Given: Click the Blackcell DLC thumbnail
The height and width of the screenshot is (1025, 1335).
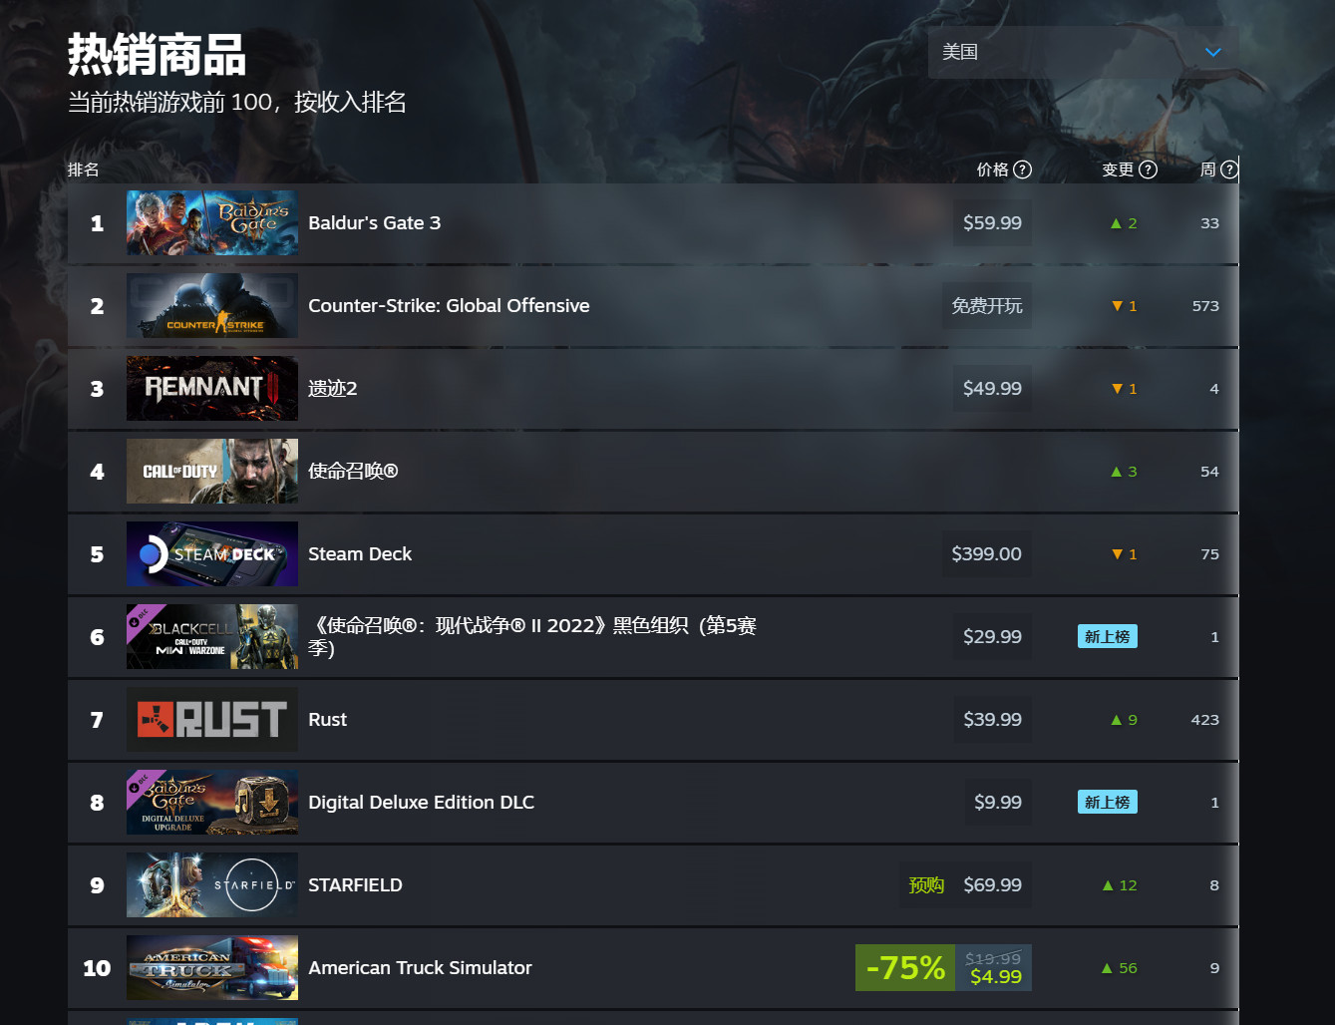Looking at the screenshot, I should pyautogui.click(x=212, y=637).
